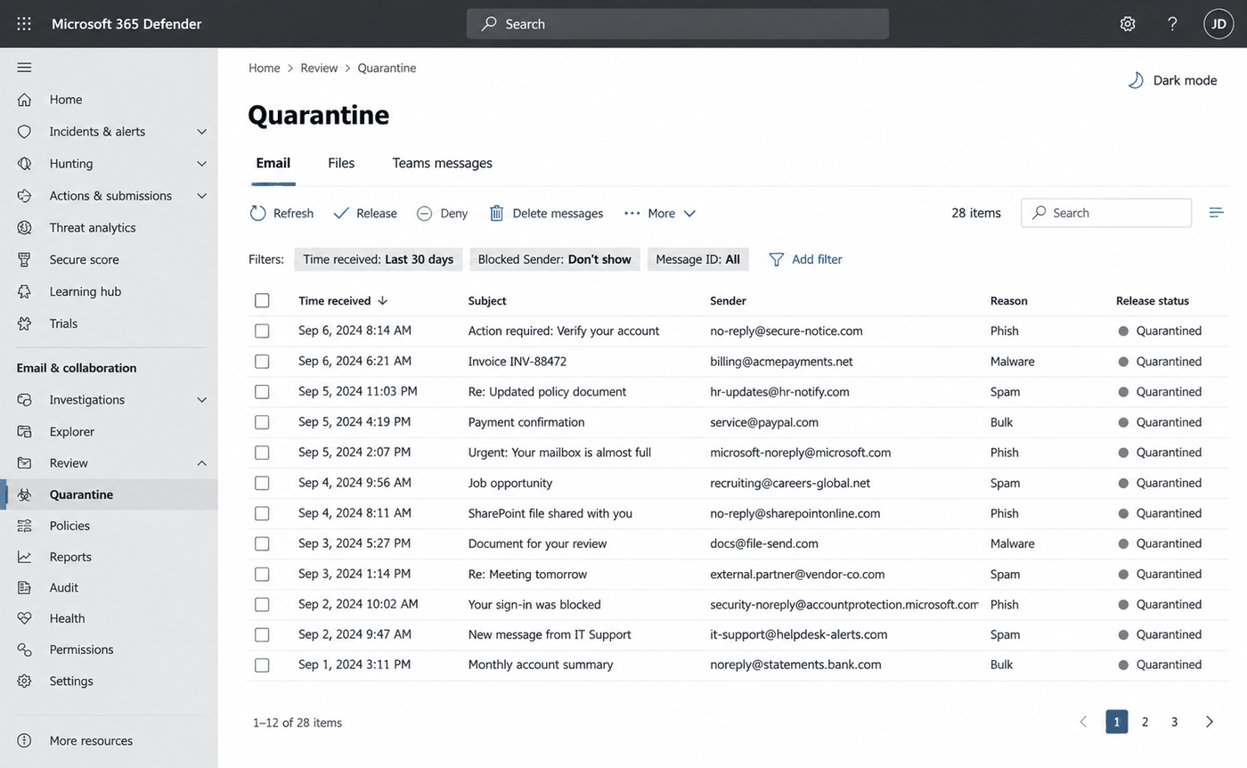Screen dimensions: 1247x768
Task: Collapse the navigation hamburger menu
Action: click(24, 68)
